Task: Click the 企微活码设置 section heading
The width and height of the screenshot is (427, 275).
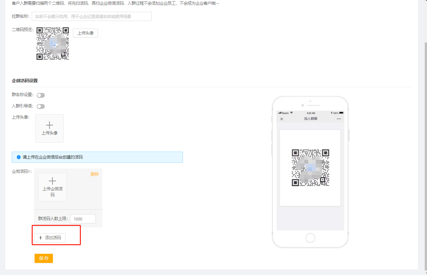Action: click(x=25, y=81)
